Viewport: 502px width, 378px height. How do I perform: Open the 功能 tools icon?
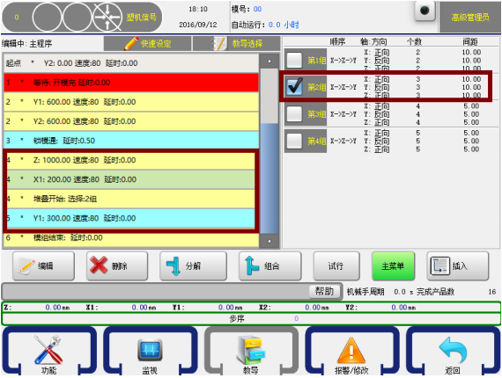pyautogui.click(x=49, y=350)
